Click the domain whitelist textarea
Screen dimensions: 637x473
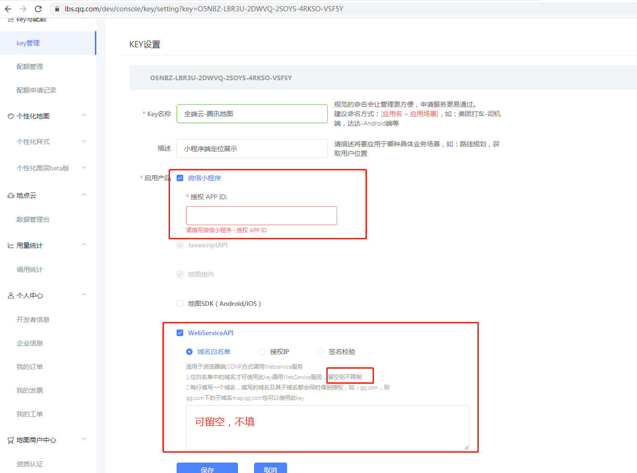point(328,427)
